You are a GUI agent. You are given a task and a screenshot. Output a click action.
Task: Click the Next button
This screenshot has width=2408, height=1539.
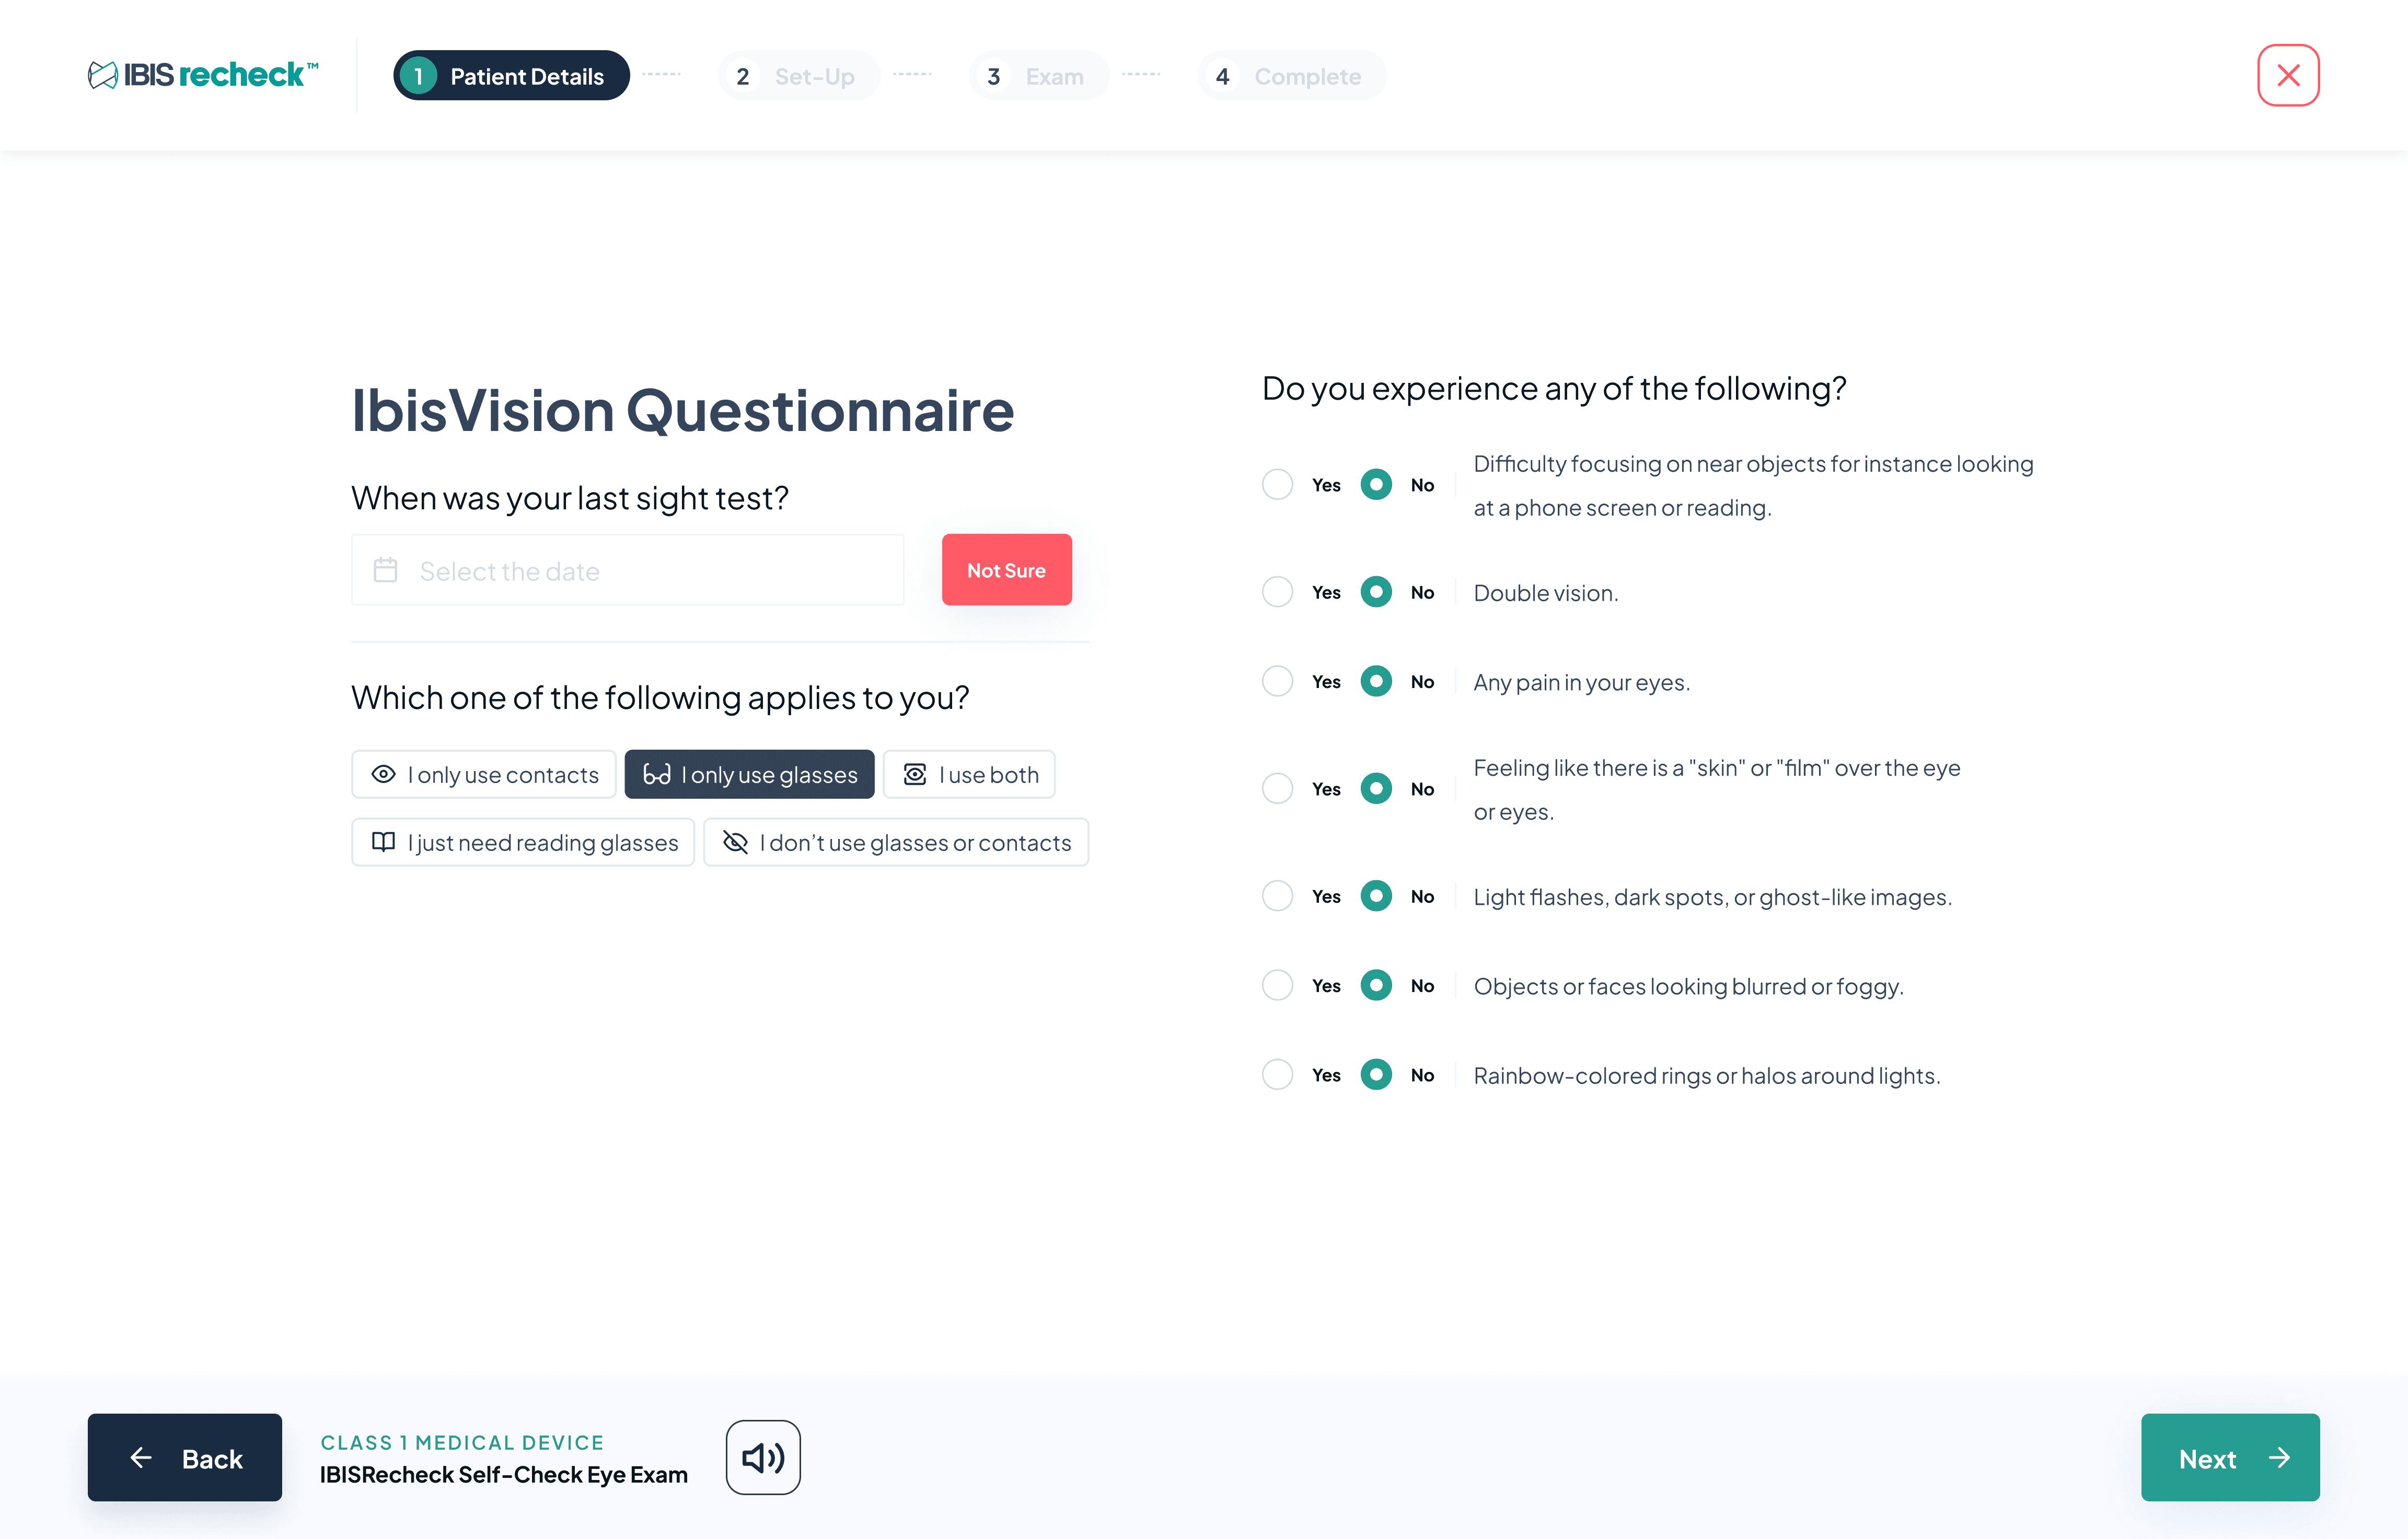(x=2230, y=1457)
